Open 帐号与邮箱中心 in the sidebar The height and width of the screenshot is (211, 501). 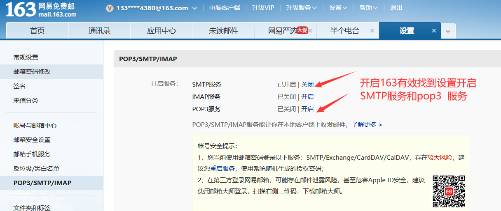[x=35, y=125]
